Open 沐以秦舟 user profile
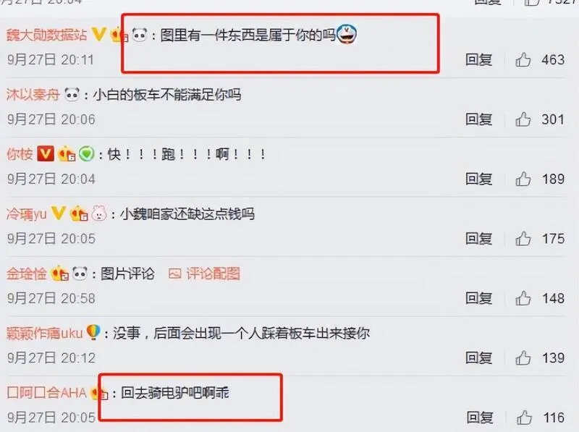 (x=33, y=95)
